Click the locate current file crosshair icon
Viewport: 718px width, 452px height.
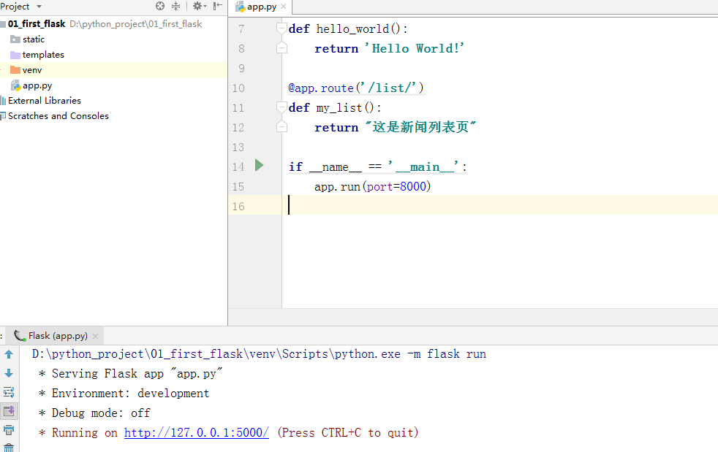click(x=160, y=6)
